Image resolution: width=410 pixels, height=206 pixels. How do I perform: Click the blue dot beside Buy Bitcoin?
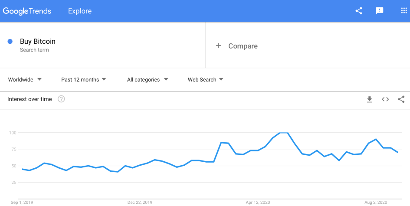(10, 42)
